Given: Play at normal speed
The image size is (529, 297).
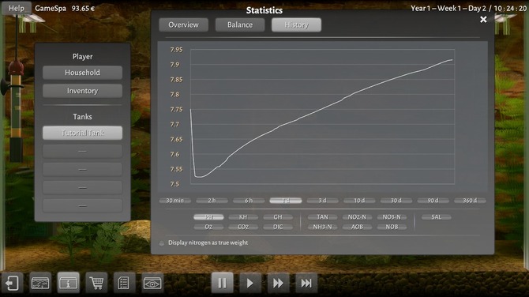Looking at the screenshot, I should coord(250,283).
